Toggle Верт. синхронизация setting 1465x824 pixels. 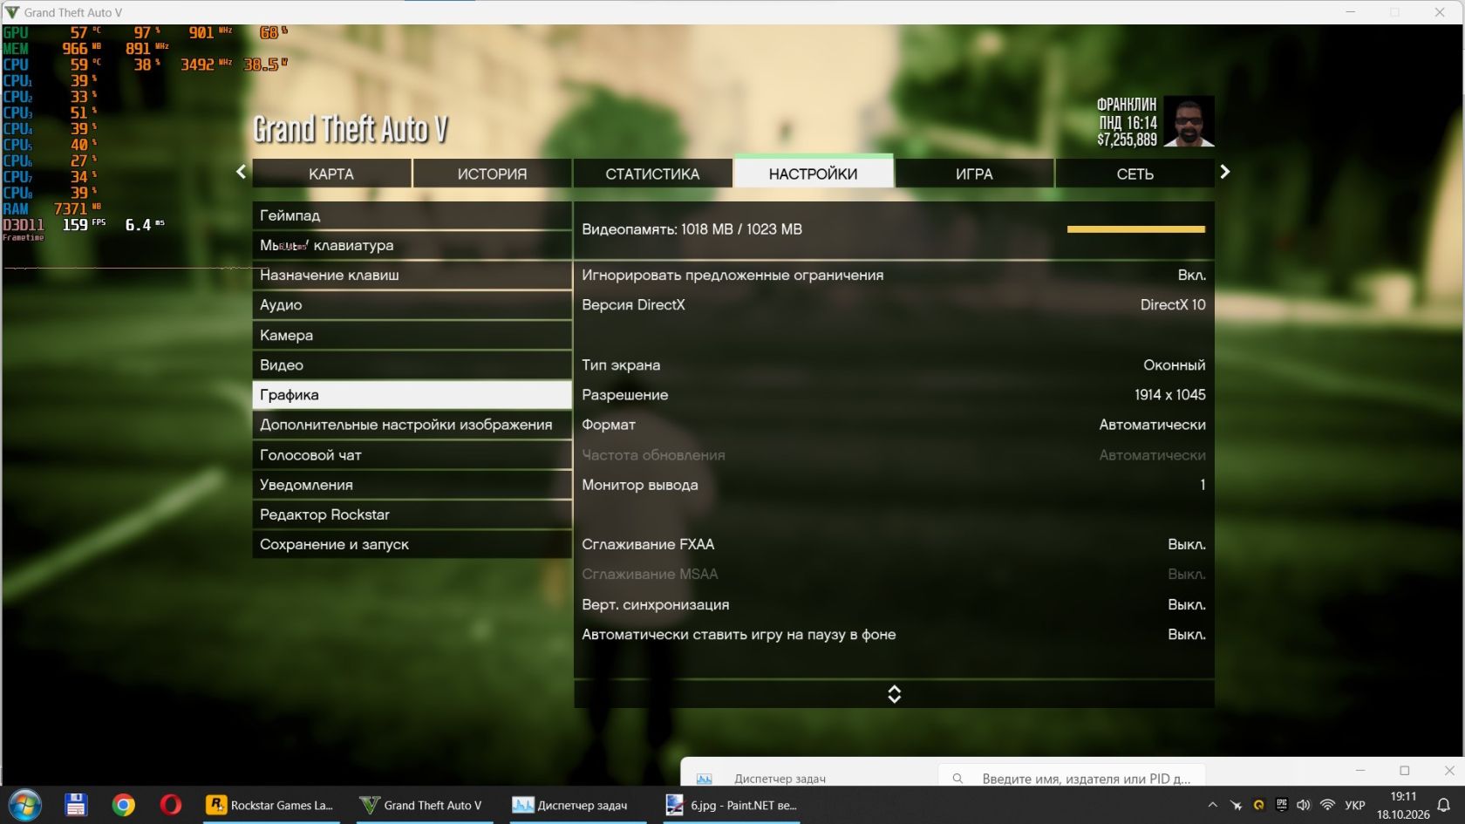point(894,604)
